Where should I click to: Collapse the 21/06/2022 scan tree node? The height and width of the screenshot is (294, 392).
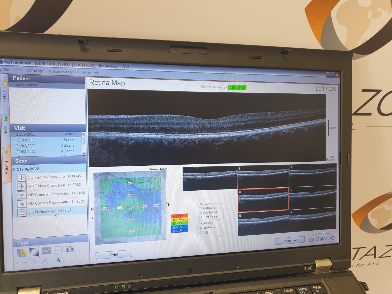[x=14, y=169]
